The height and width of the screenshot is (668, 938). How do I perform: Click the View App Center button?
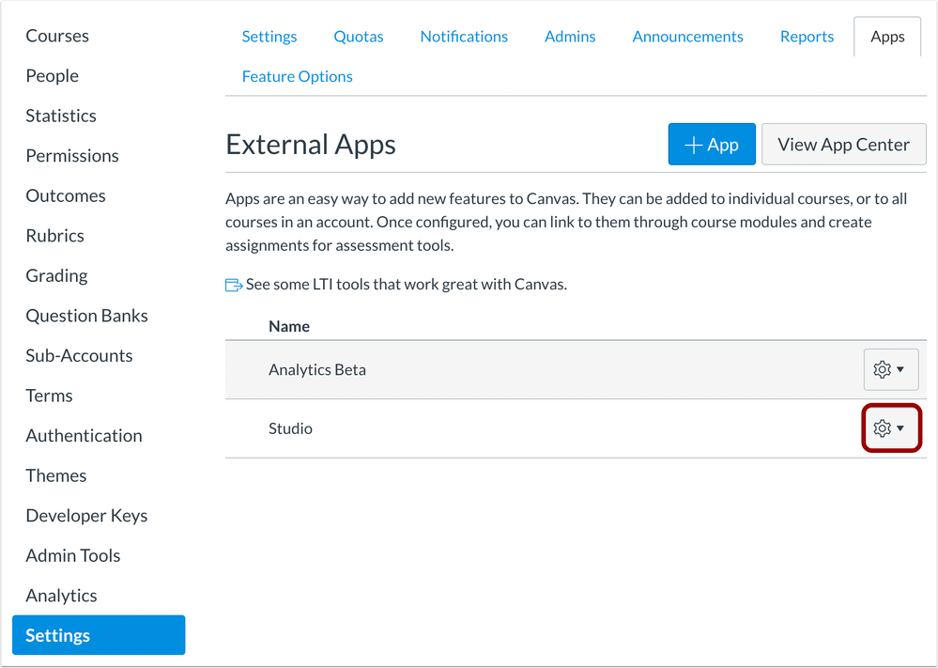[x=843, y=144]
